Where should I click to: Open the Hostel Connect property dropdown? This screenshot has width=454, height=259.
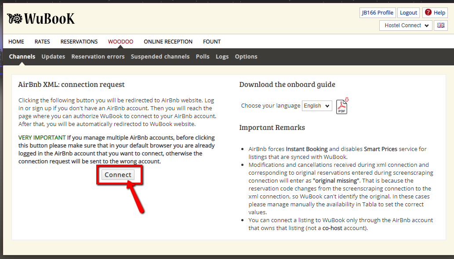[x=406, y=25]
